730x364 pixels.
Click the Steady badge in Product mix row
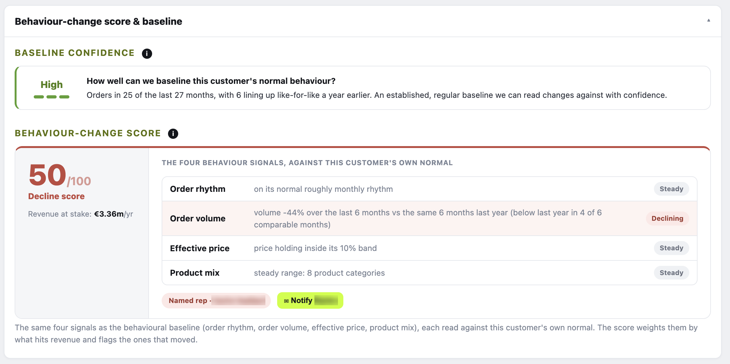point(671,273)
